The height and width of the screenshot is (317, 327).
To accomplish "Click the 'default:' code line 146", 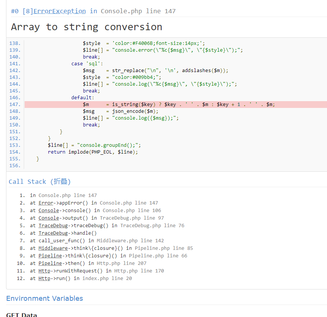I will (83, 98).
